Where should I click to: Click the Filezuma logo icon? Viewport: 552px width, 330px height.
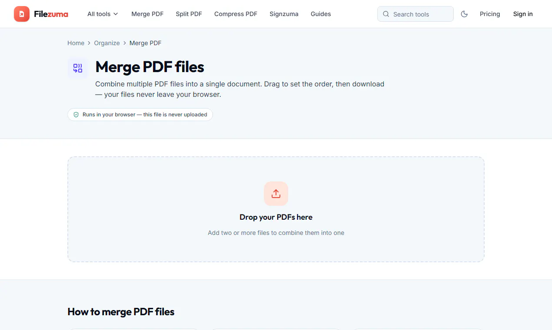pyautogui.click(x=22, y=14)
